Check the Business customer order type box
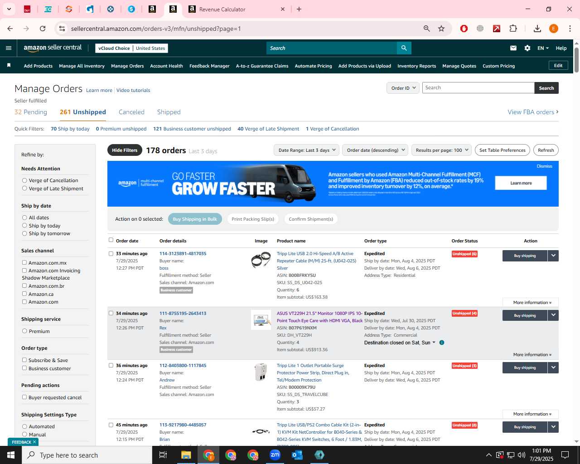The image size is (580, 464). tap(24, 368)
